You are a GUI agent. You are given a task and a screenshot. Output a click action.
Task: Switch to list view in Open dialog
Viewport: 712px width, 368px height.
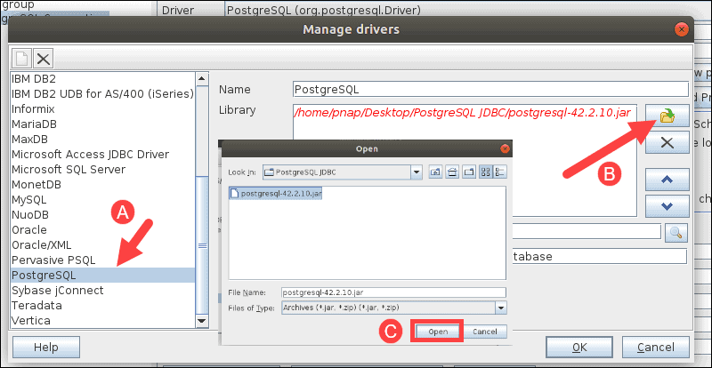486,172
